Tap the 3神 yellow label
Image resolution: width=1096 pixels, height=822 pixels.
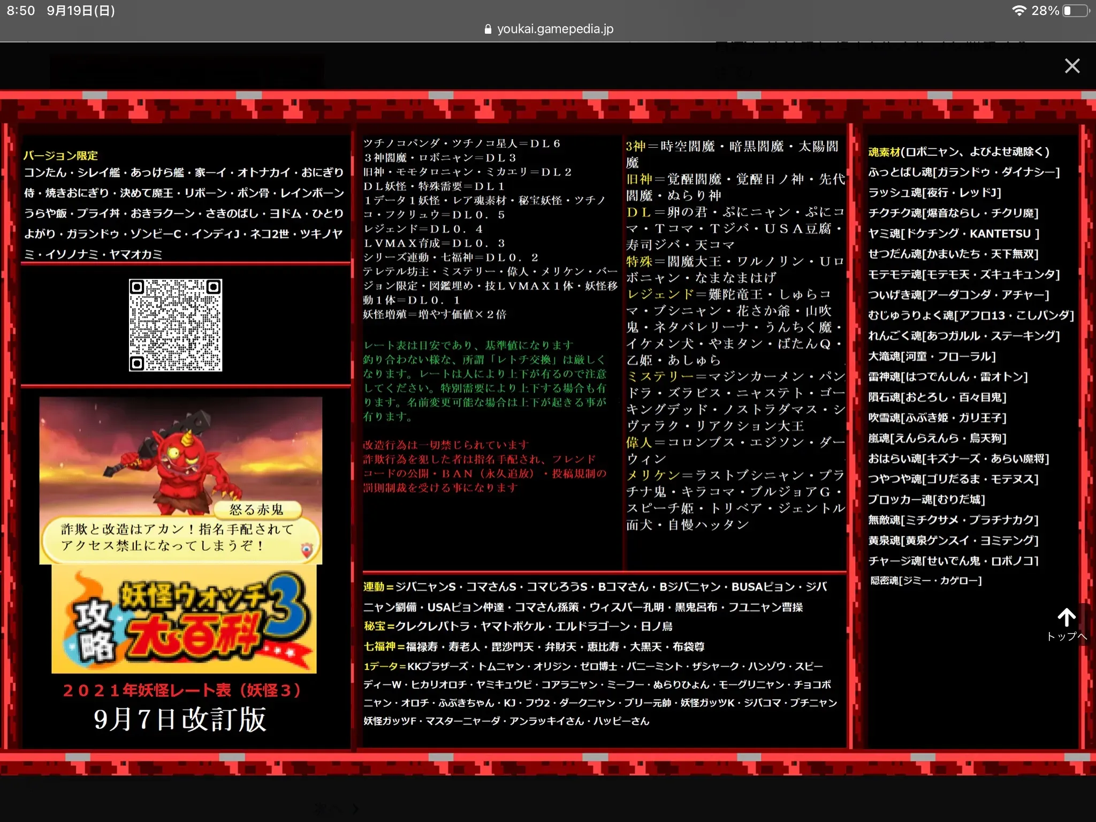pos(636,146)
